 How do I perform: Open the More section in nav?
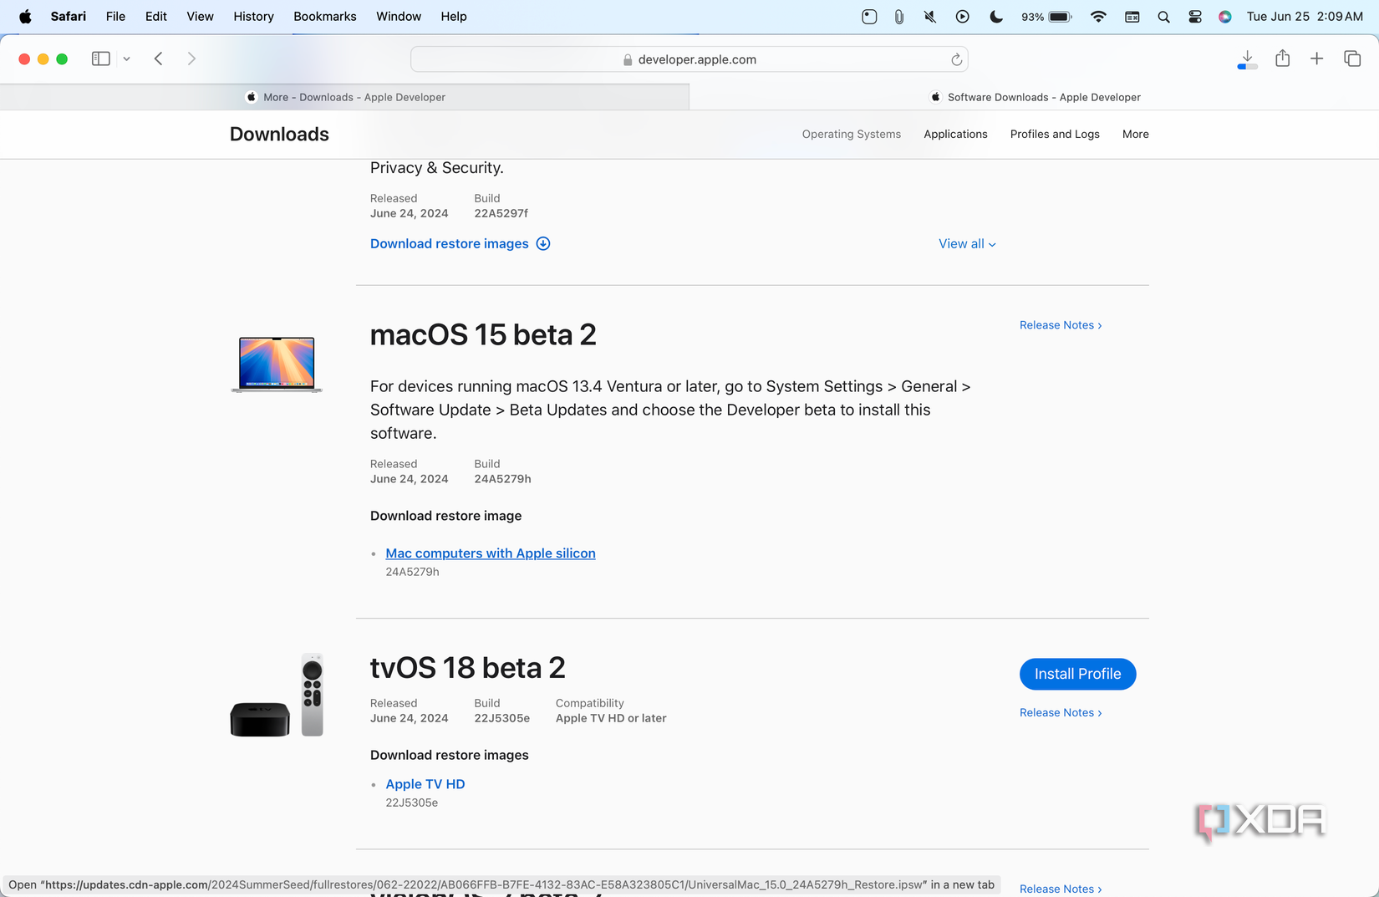[1135, 134]
